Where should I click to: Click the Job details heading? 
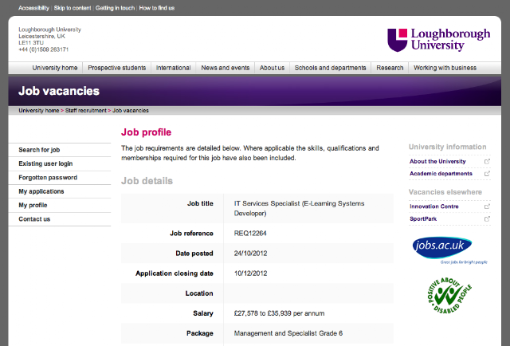point(147,181)
